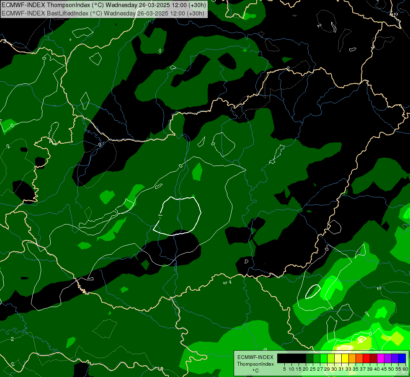Click the yellow-green 29–30 legend swatch
The image size is (410, 377).
(331, 358)
